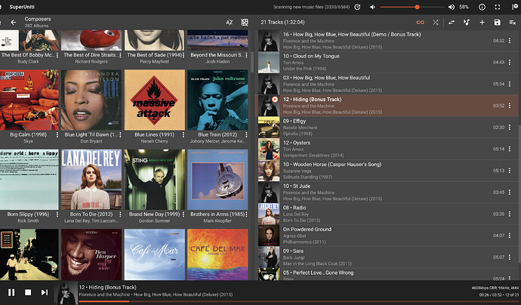Select track 08 Radio by Lana Del Rey
The height and width of the screenshot is (305, 521).
pos(388,214)
